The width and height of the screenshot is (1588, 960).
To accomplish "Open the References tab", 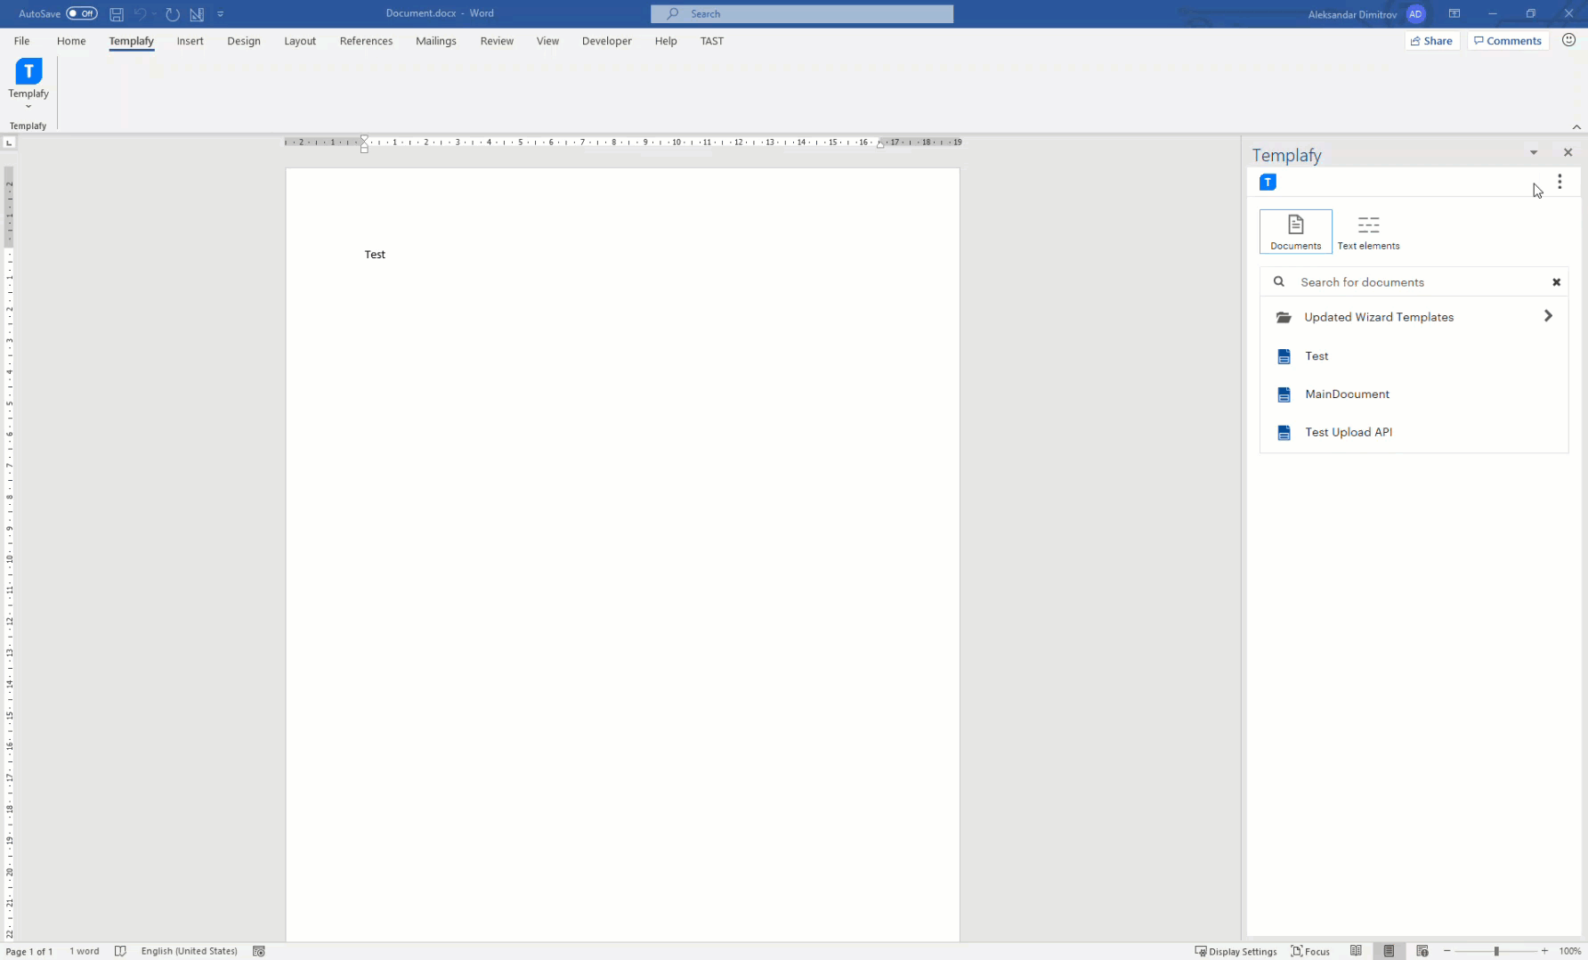I will [366, 41].
